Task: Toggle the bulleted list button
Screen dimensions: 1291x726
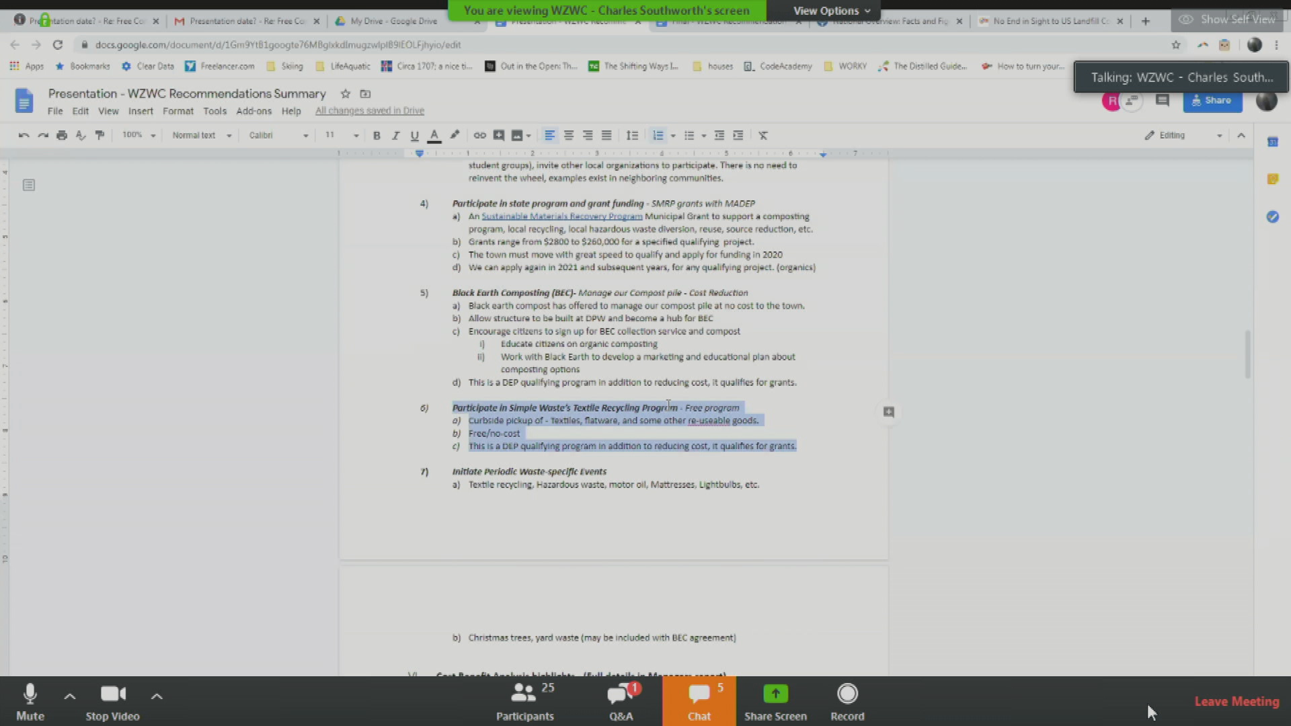Action: (689, 135)
